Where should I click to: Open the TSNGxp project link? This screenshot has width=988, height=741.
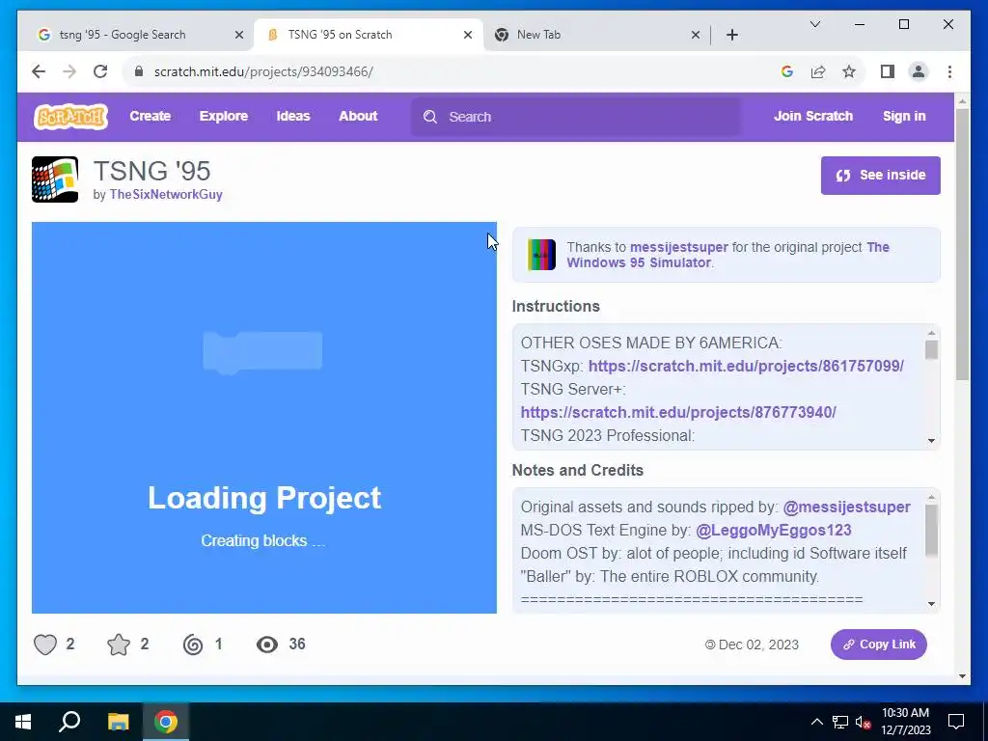point(746,366)
